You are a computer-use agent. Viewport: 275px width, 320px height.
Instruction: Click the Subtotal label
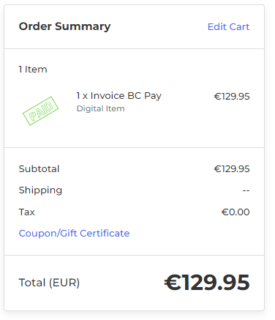(x=39, y=169)
